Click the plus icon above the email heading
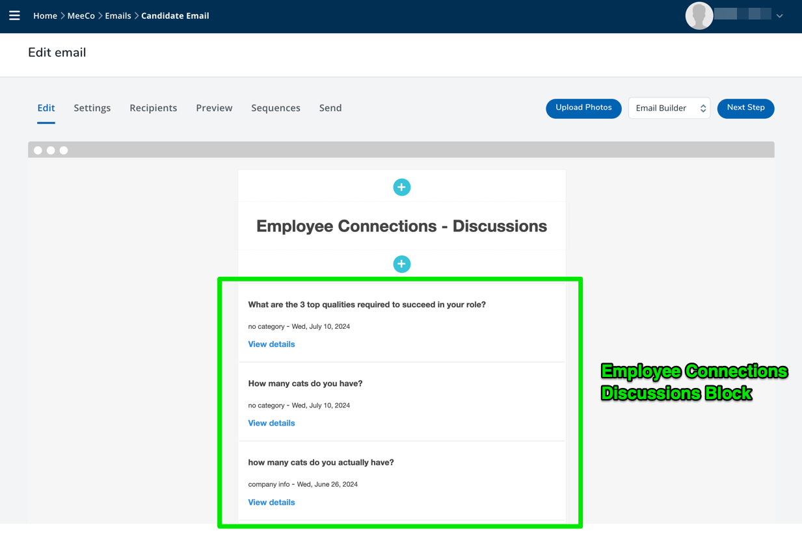 401,187
